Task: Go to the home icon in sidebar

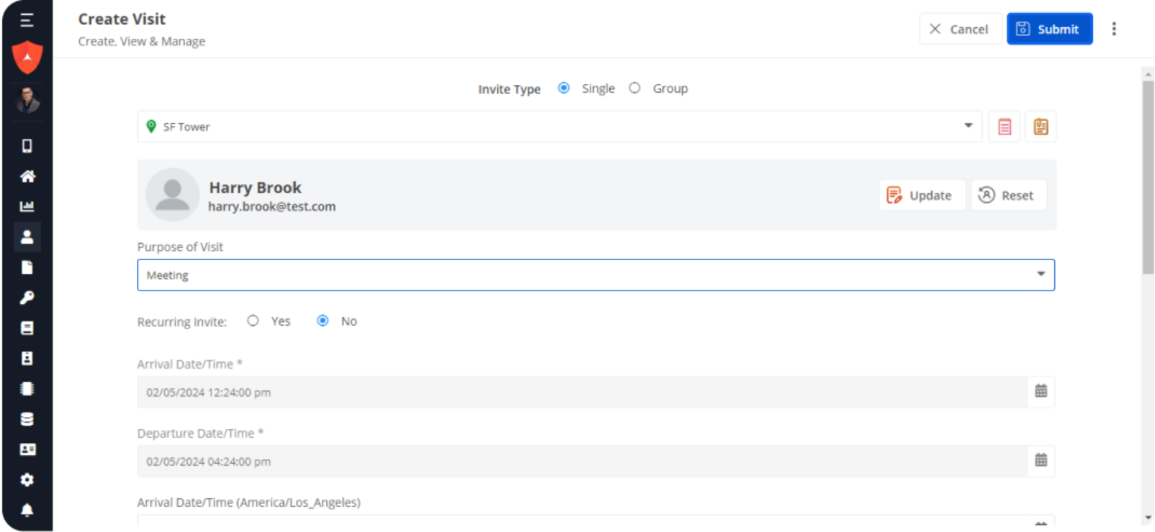Action: tap(27, 176)
